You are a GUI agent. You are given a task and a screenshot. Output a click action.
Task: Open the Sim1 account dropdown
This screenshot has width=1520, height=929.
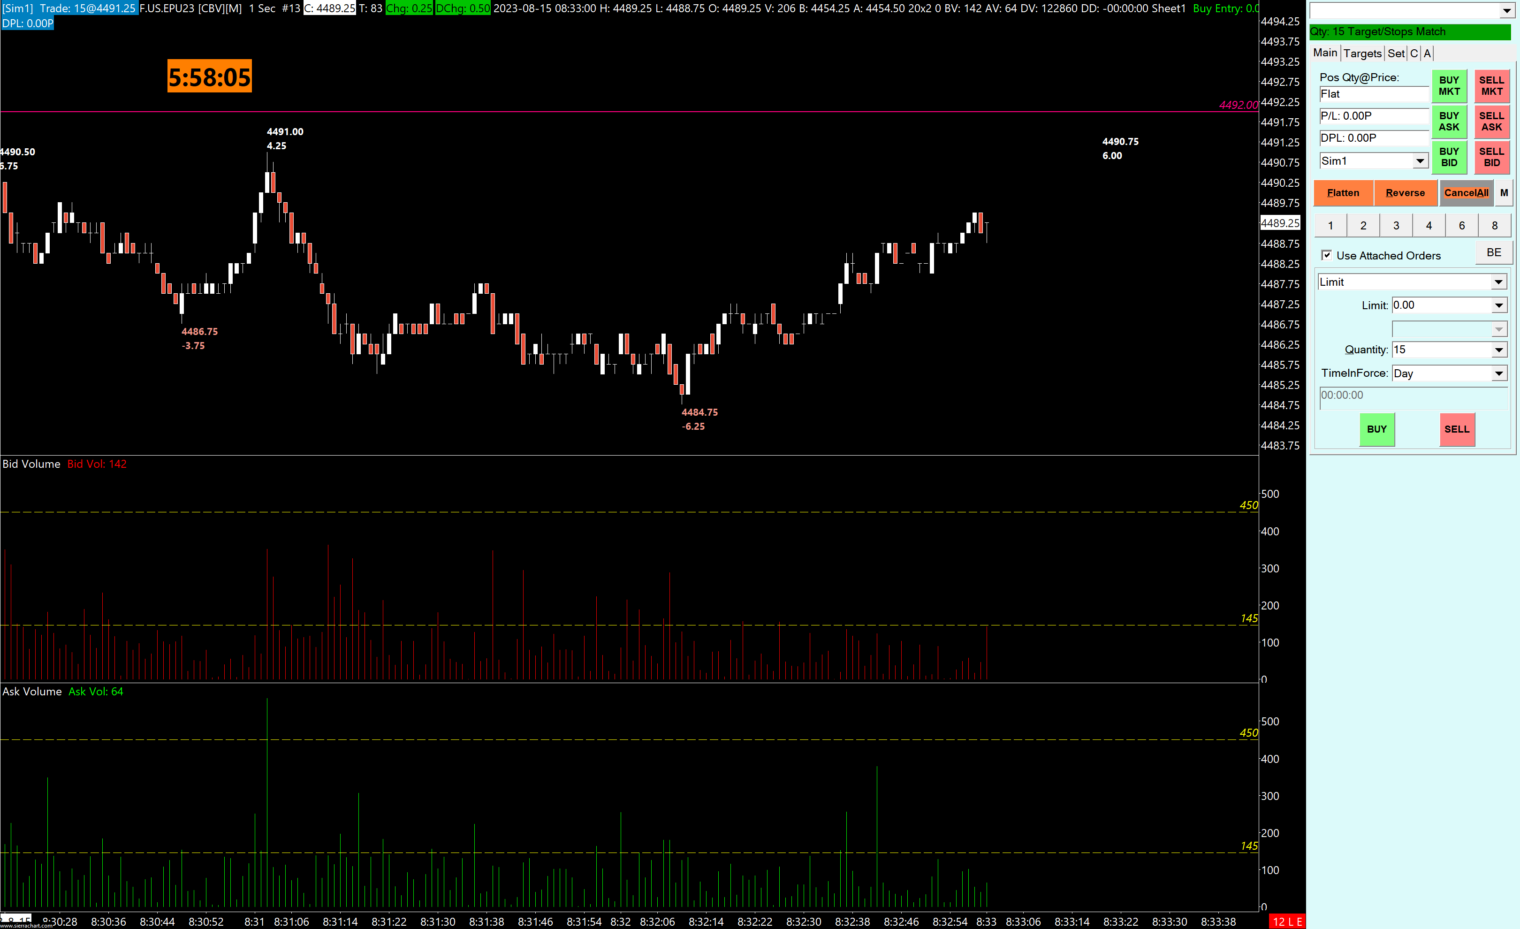click(x=1420, y=161)
